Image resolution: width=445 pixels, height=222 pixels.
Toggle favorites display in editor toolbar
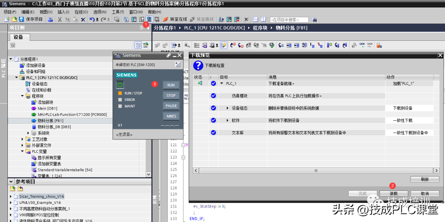224,45
